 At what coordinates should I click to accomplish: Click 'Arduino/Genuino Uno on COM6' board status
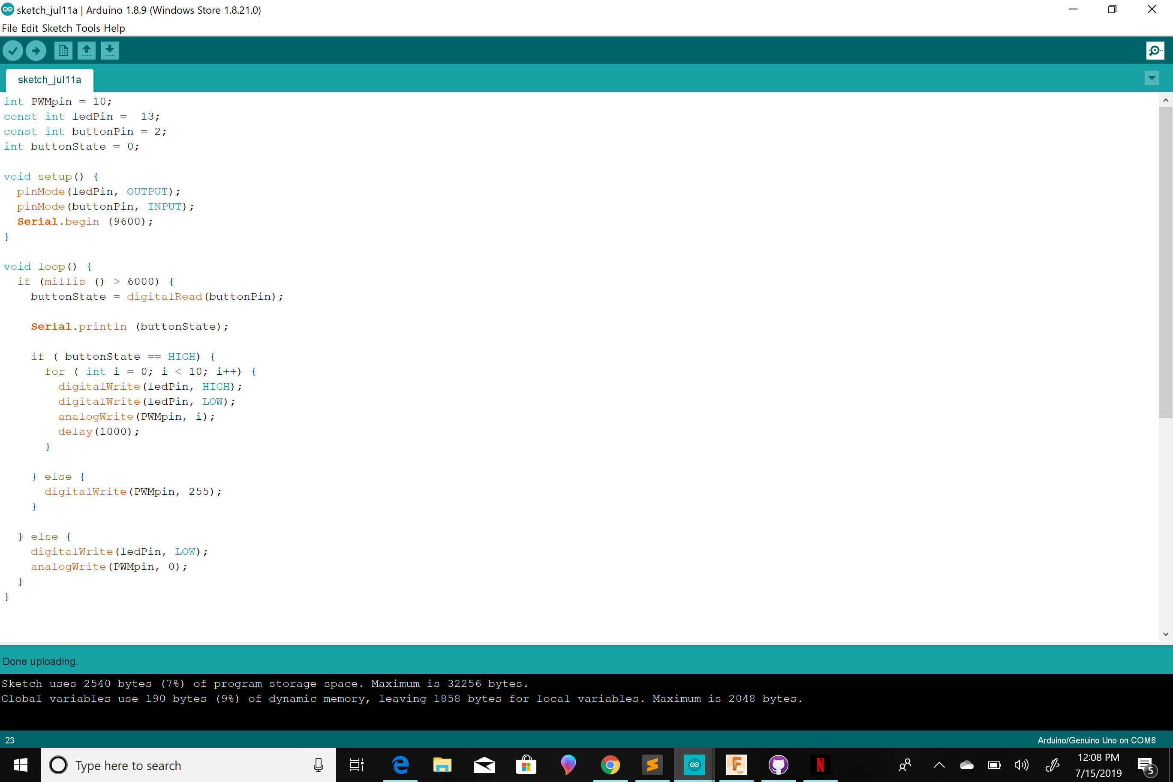coord(1096,740)
